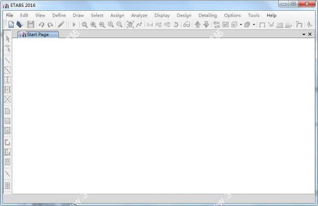This screenshot has height=206, width=318.
Task: Choose the draw rectangular floor tool
Action: point(7,121)
